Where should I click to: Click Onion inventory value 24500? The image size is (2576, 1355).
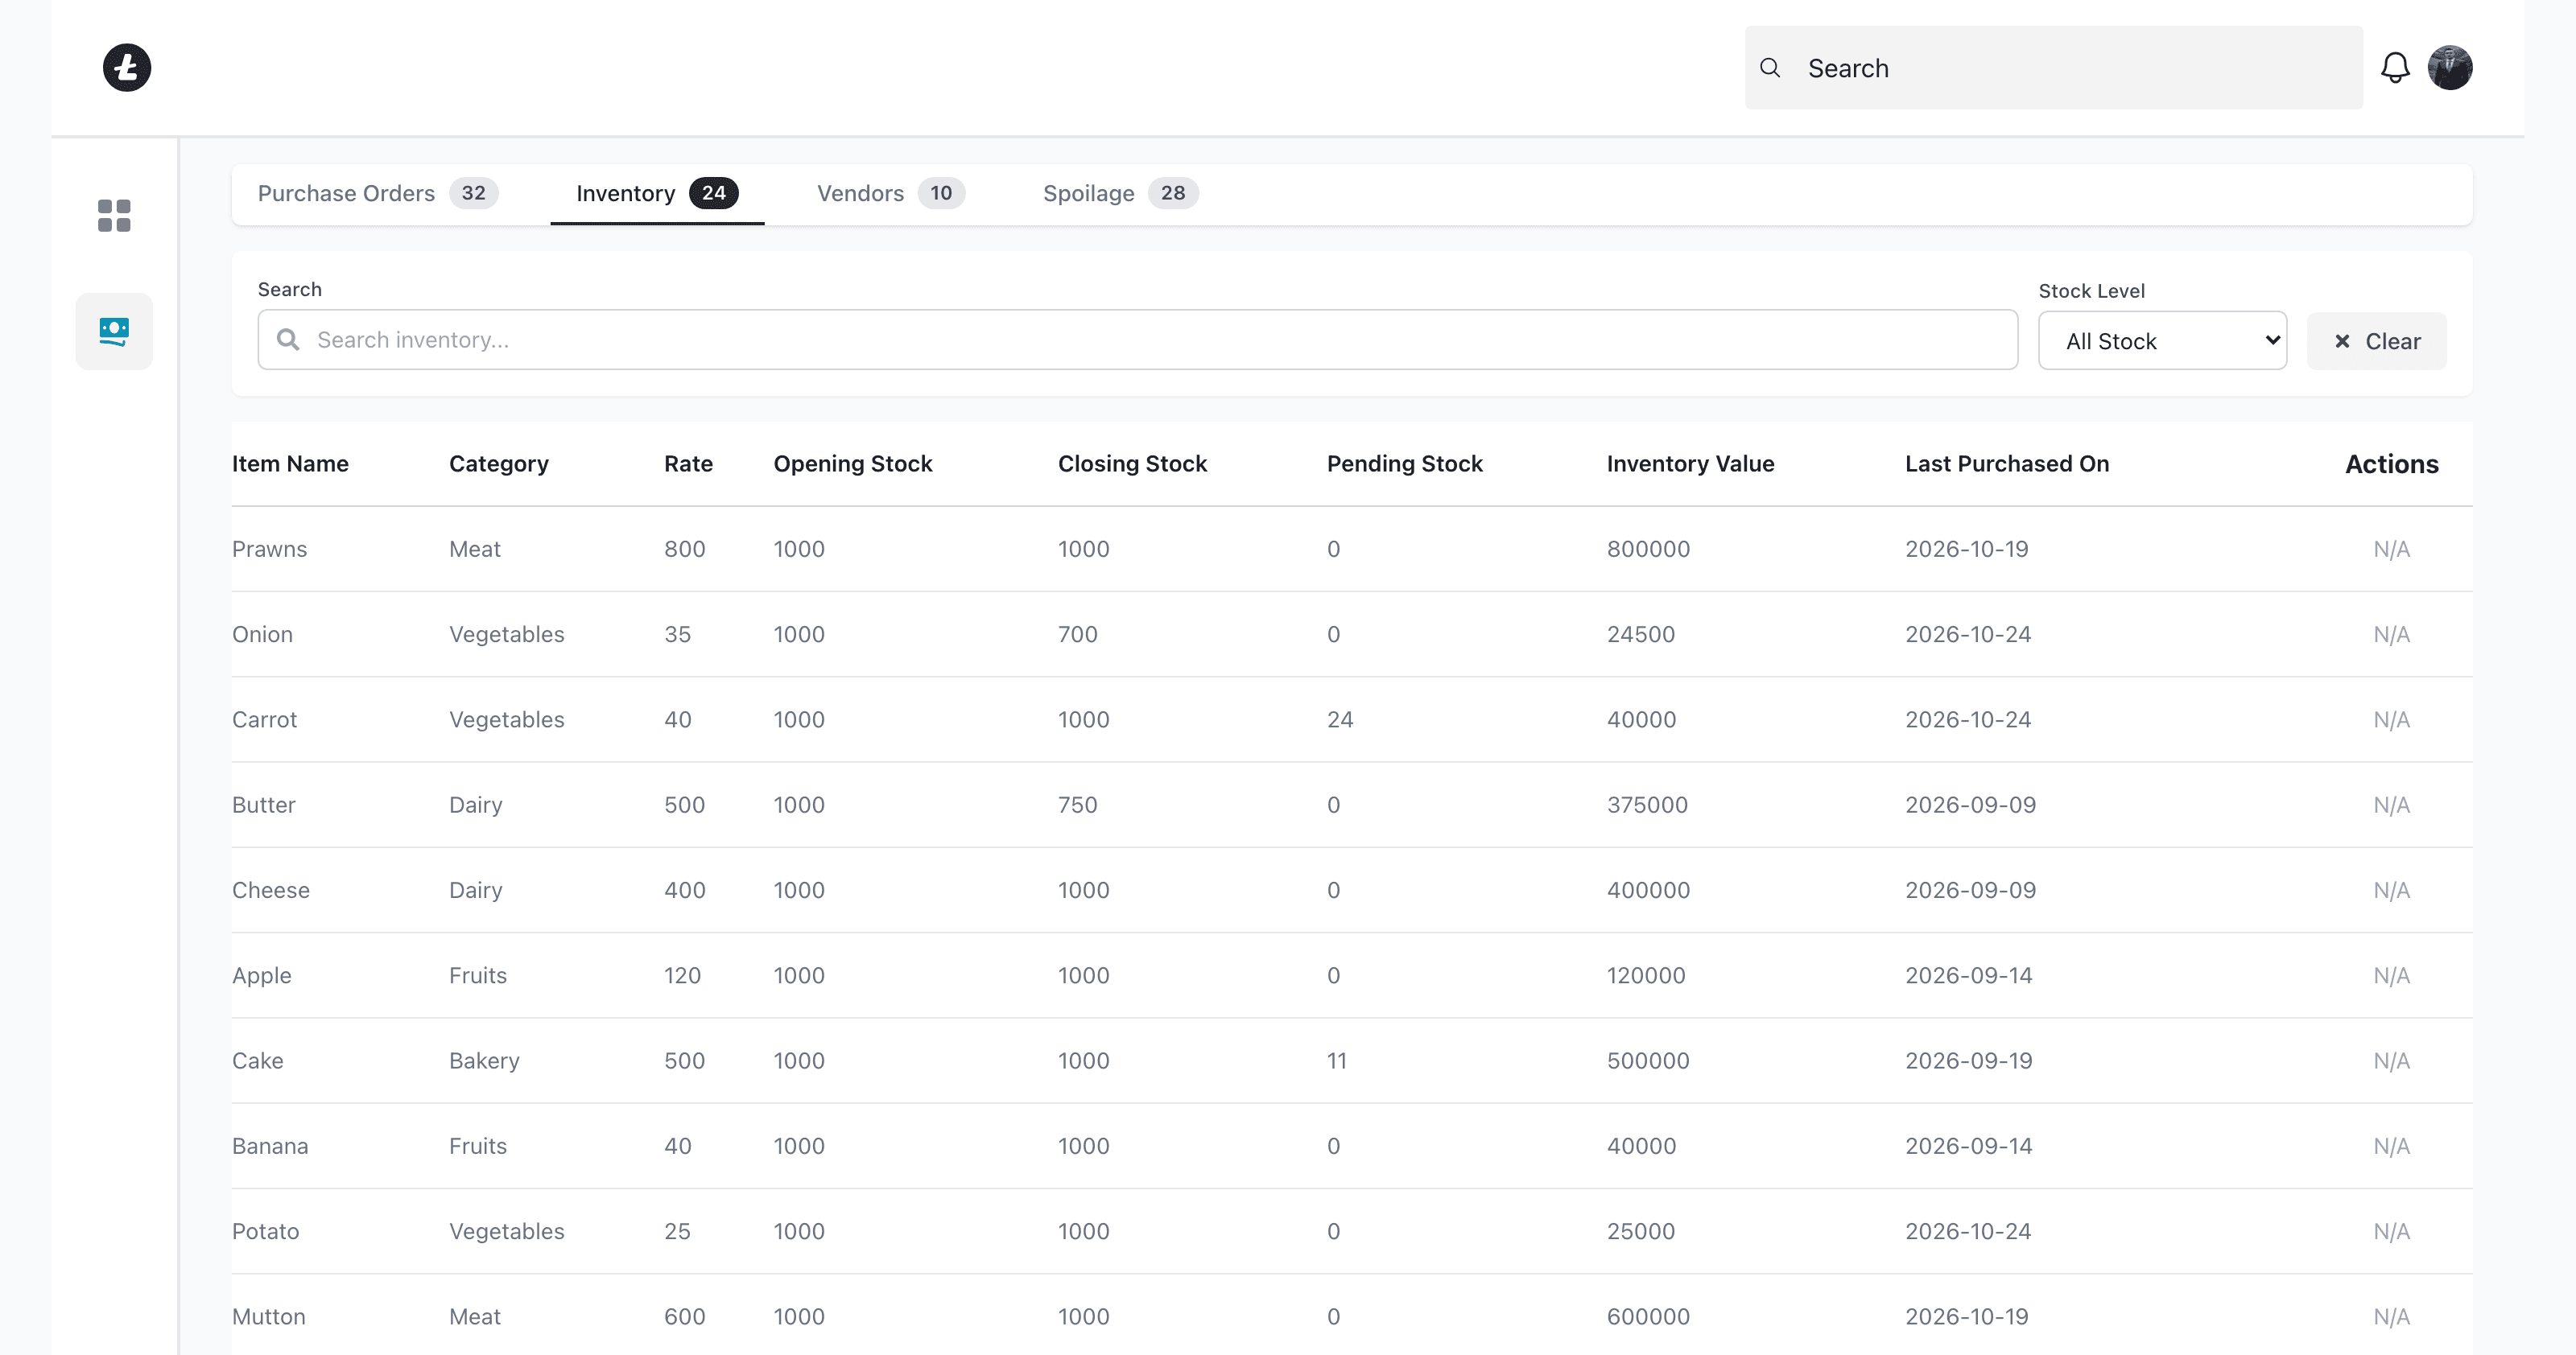[1640, 633]
